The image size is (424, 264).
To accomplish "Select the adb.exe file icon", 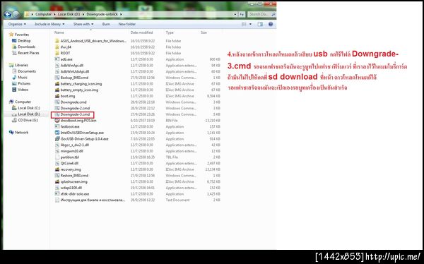I will coord(57,59).
